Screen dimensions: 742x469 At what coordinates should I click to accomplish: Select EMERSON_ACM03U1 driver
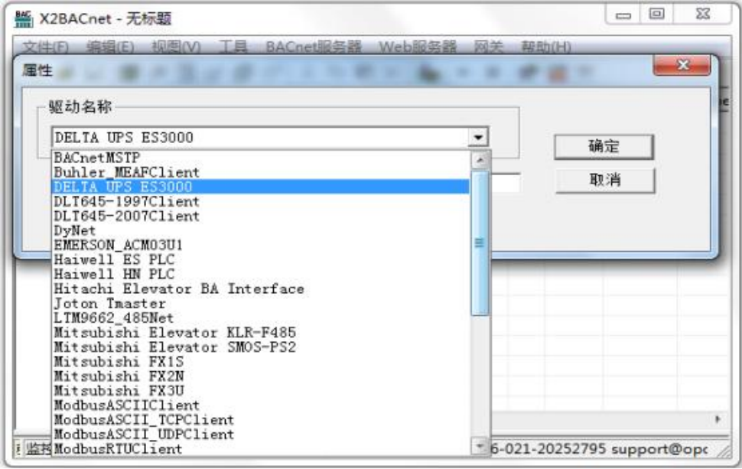[x=261, y=245]
